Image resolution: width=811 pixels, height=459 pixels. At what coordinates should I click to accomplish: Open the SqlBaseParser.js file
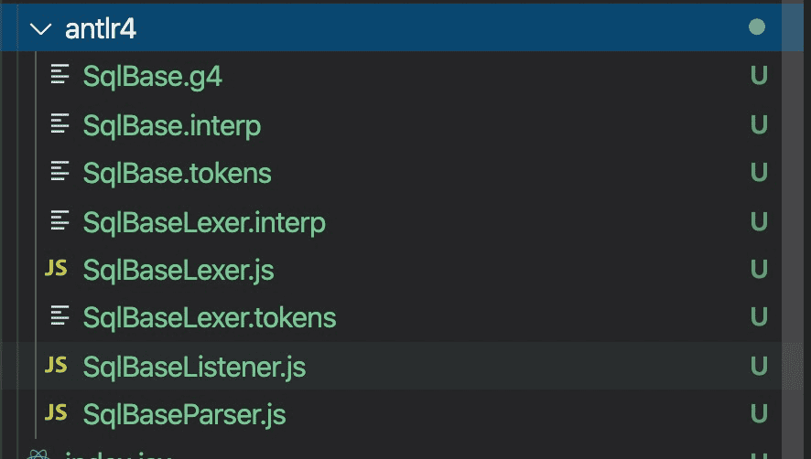pos(184,415)
